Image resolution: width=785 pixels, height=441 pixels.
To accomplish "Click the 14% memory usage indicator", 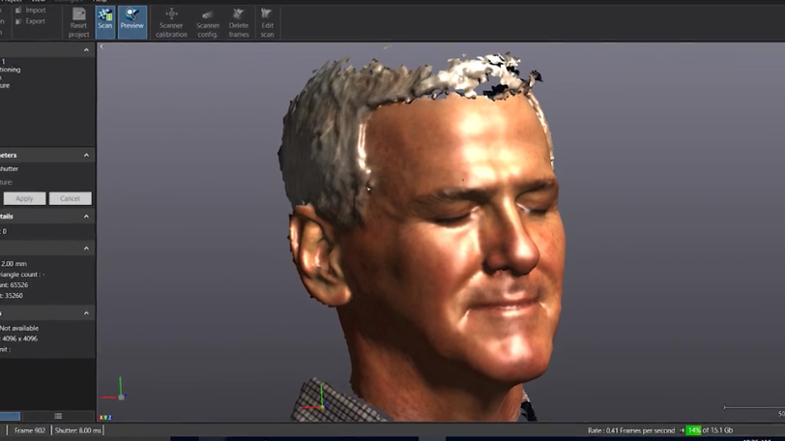I will tap(693, 430).
